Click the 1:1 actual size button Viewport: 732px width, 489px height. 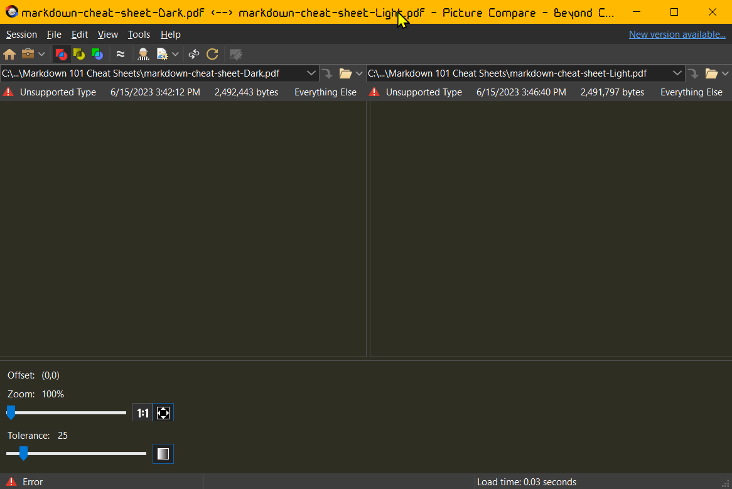pyautogui.click(x=143, y=413)
